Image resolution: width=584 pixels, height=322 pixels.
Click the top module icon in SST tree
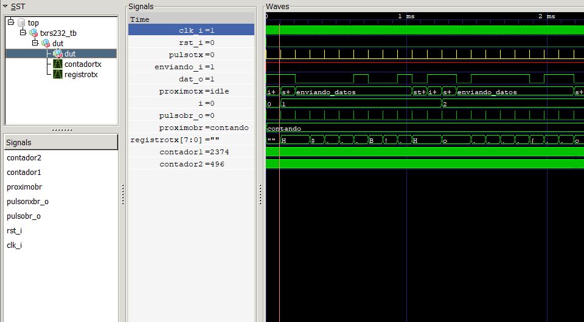point(22,22)
